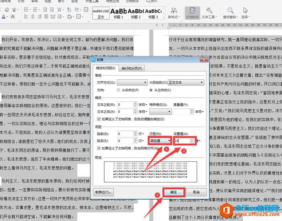Click the 文本之前(R) input field

point(125,105)
